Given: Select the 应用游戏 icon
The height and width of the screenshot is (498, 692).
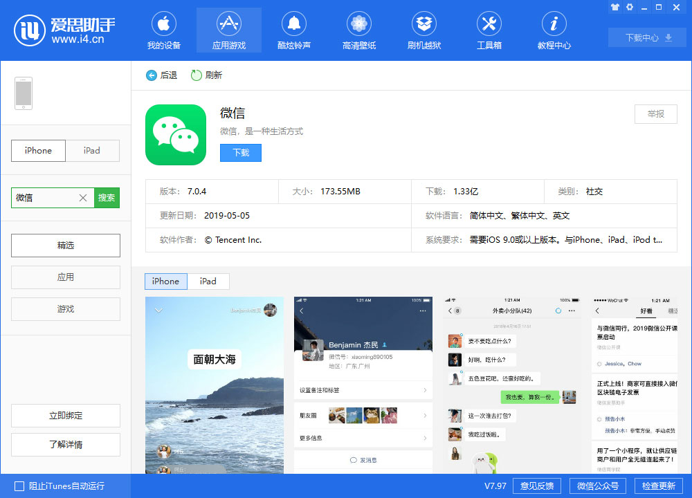Looking at the screenshot, I should [228, 30].
